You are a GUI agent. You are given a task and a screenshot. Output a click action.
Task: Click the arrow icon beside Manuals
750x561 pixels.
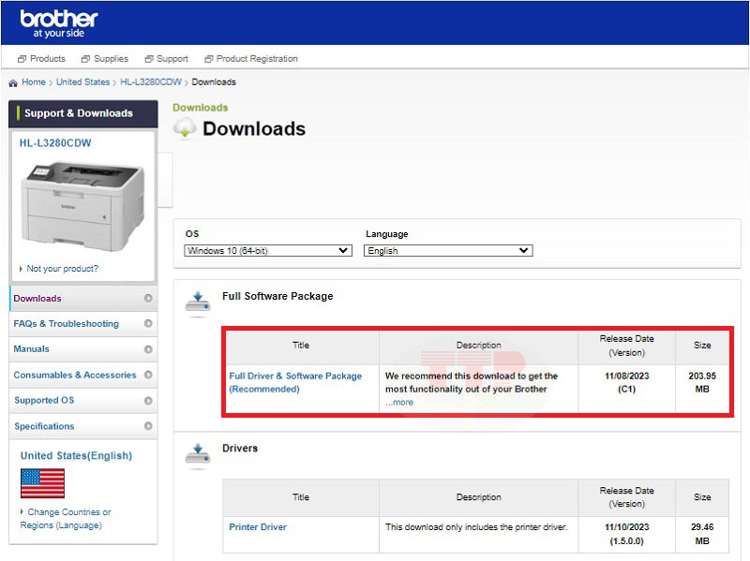coord(148,349)
